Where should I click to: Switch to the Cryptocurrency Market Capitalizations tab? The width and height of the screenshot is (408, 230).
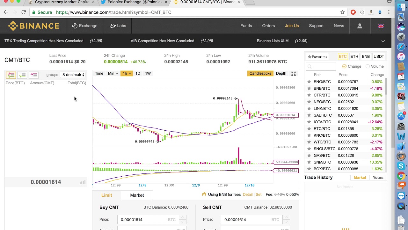(62, 2)
